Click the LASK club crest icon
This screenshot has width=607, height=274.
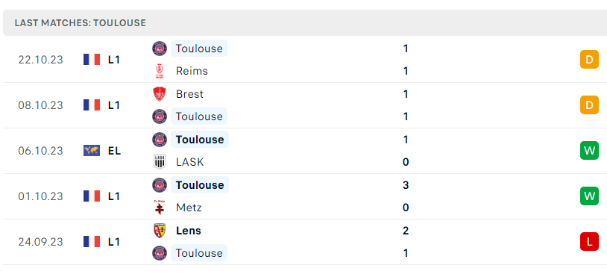(160, 162)
